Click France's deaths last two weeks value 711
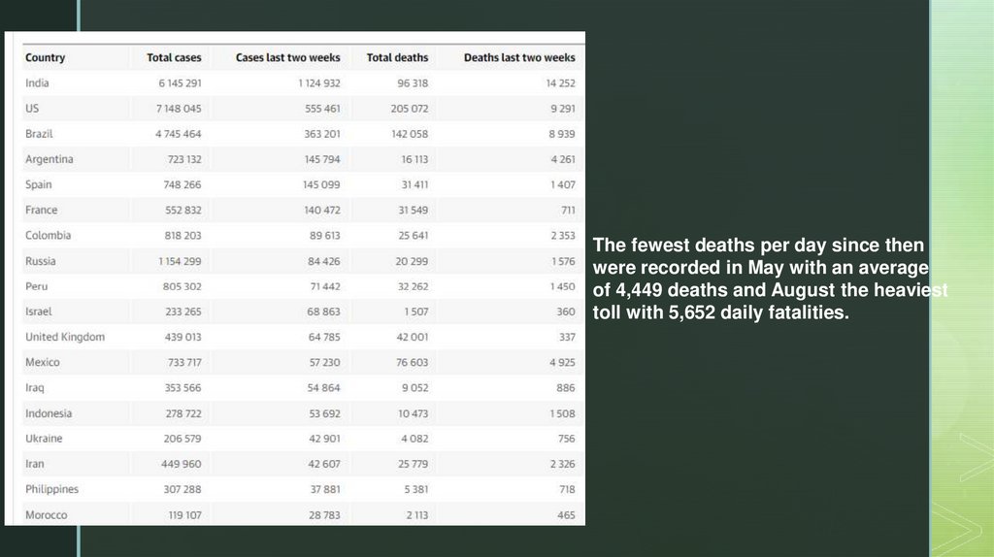The width and height of the screenshot is (994, 557). click(567, 210)
